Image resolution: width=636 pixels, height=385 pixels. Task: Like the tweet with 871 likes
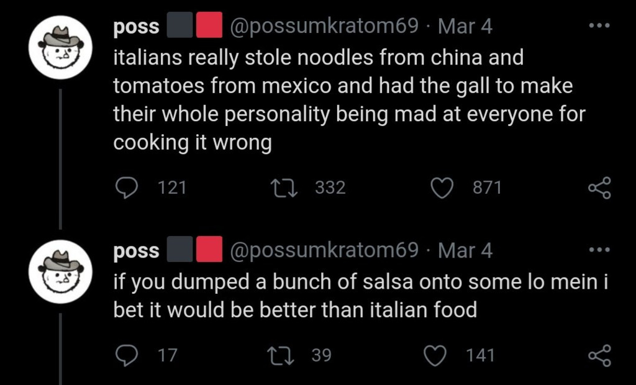pyautogui.click(x=442, y=188)
